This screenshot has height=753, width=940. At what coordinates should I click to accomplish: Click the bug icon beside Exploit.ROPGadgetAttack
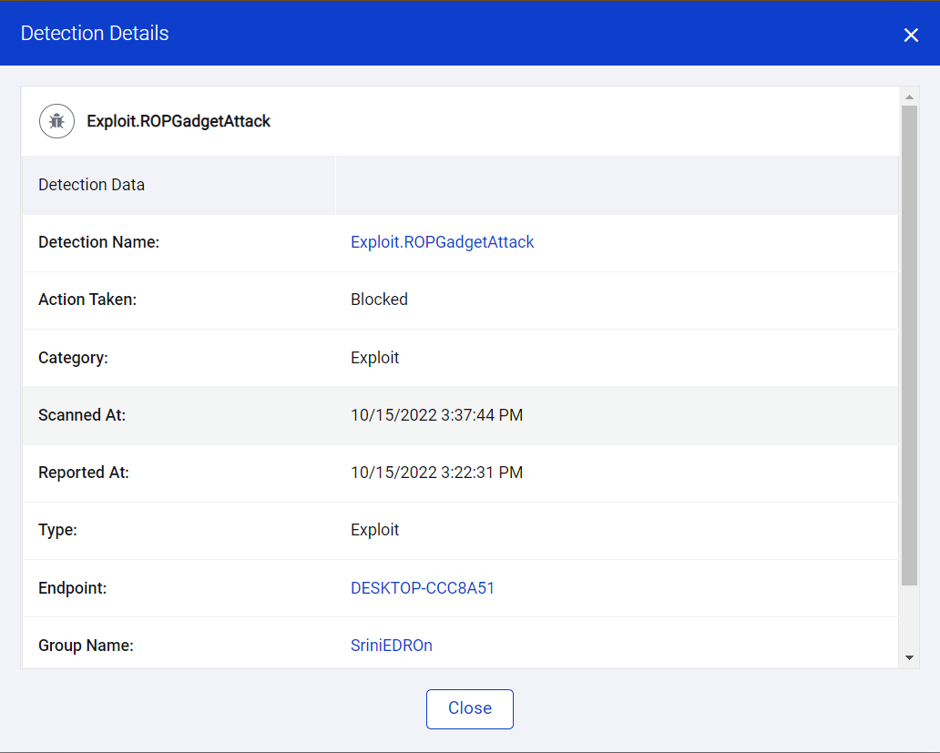pos(56,121)
